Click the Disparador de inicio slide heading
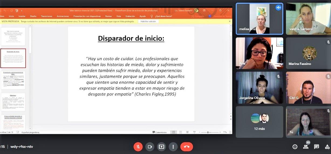Image resolution: width=331 pixels, height=154 pixels. 131,38
